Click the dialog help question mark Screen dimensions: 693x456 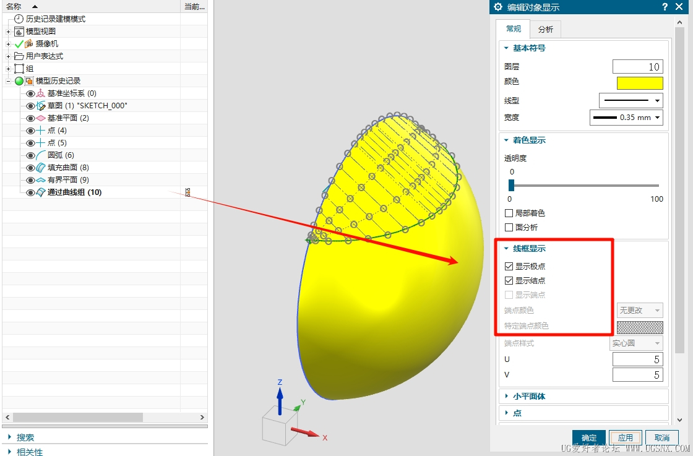pos(665,7)
